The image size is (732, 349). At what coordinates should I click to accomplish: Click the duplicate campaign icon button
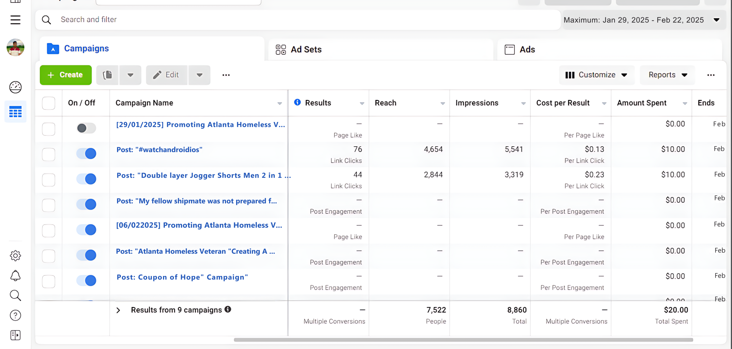click(107, 75)
